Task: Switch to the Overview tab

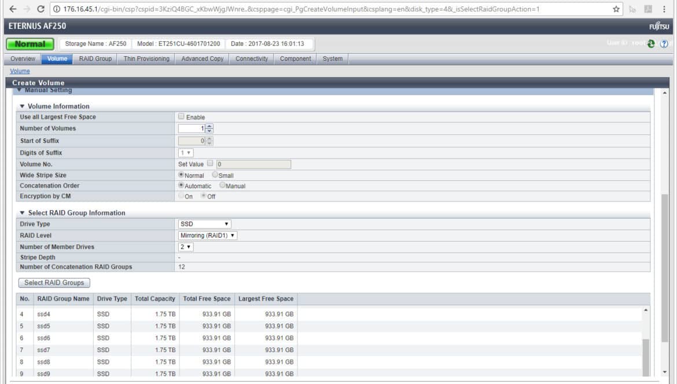Action: (x=23, y=58)
